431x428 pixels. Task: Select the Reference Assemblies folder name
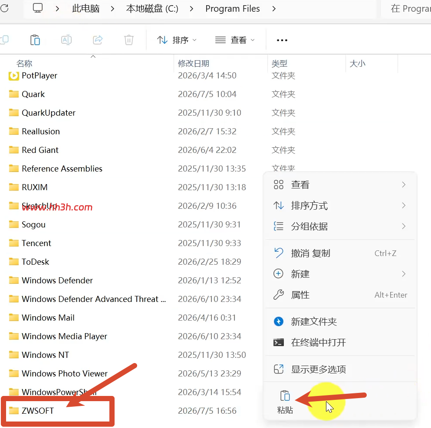tap(62, 169)
